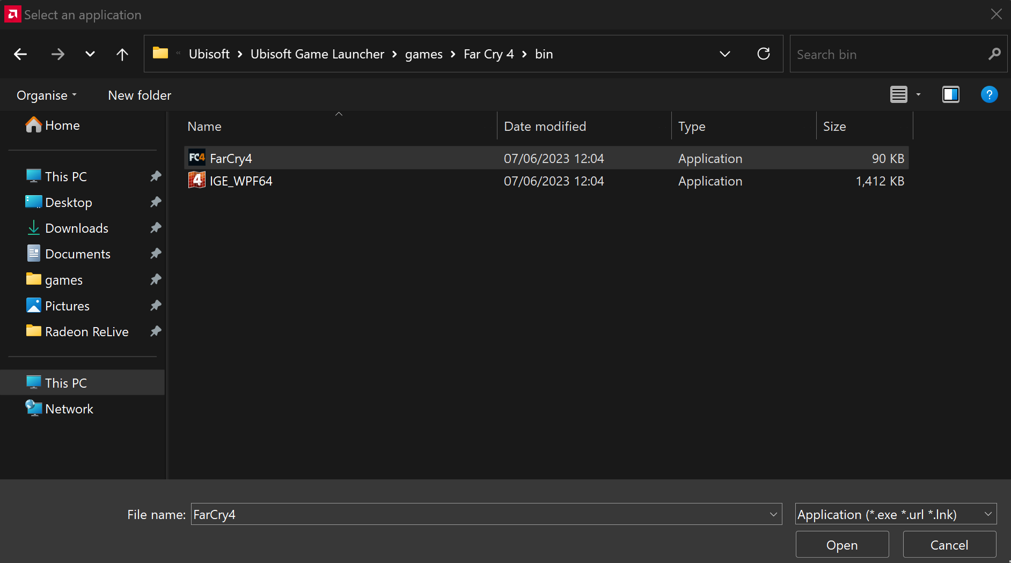Click the AMD logo in title bar
This screenshot has width=1011, height=563.
click(12, 14)
